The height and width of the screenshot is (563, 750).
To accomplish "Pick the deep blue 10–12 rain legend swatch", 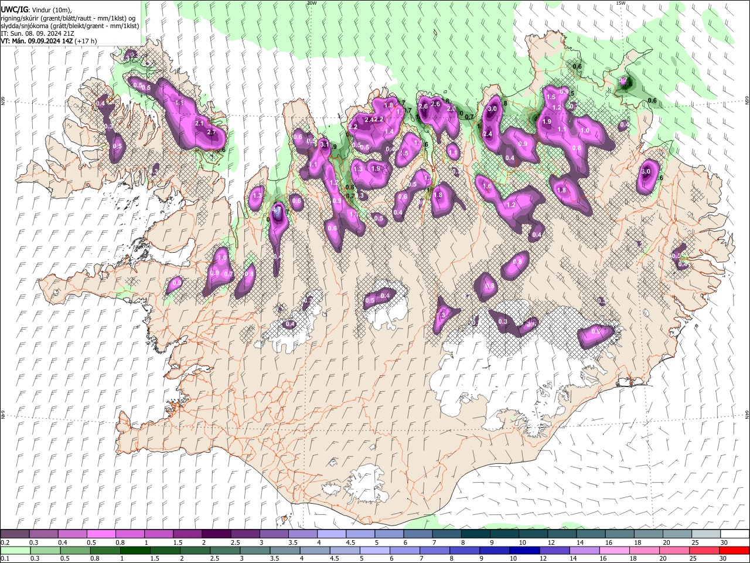I will click(524, 551).
